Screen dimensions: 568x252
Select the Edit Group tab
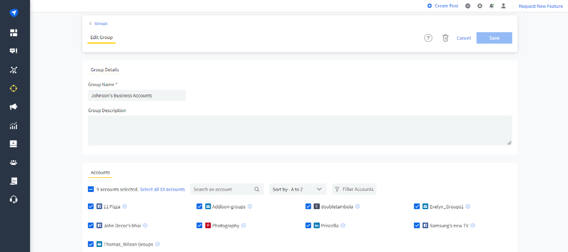pos(102,37)
